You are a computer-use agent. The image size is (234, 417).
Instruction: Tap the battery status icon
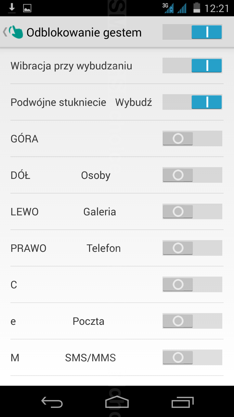197,8
